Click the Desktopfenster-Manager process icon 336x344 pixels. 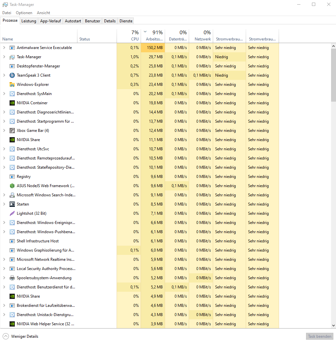pyautogui.click(x=12, y=66)
